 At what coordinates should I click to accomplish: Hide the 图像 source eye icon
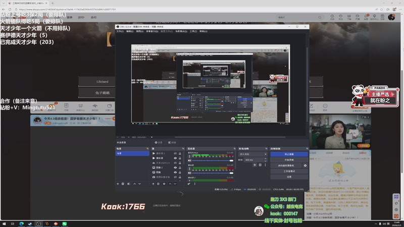pos(175,172)
